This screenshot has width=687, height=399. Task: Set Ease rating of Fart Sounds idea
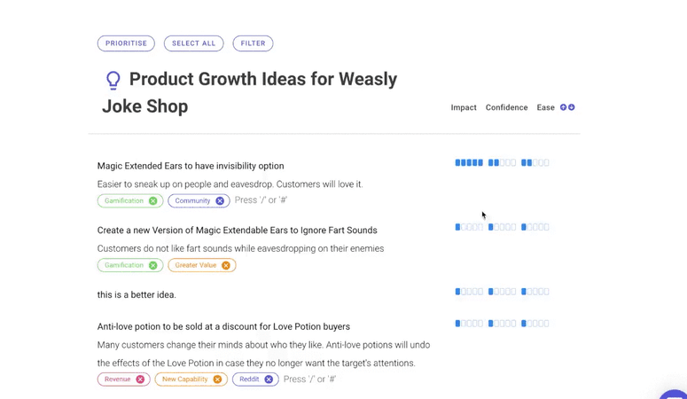(x=535, y=227)
